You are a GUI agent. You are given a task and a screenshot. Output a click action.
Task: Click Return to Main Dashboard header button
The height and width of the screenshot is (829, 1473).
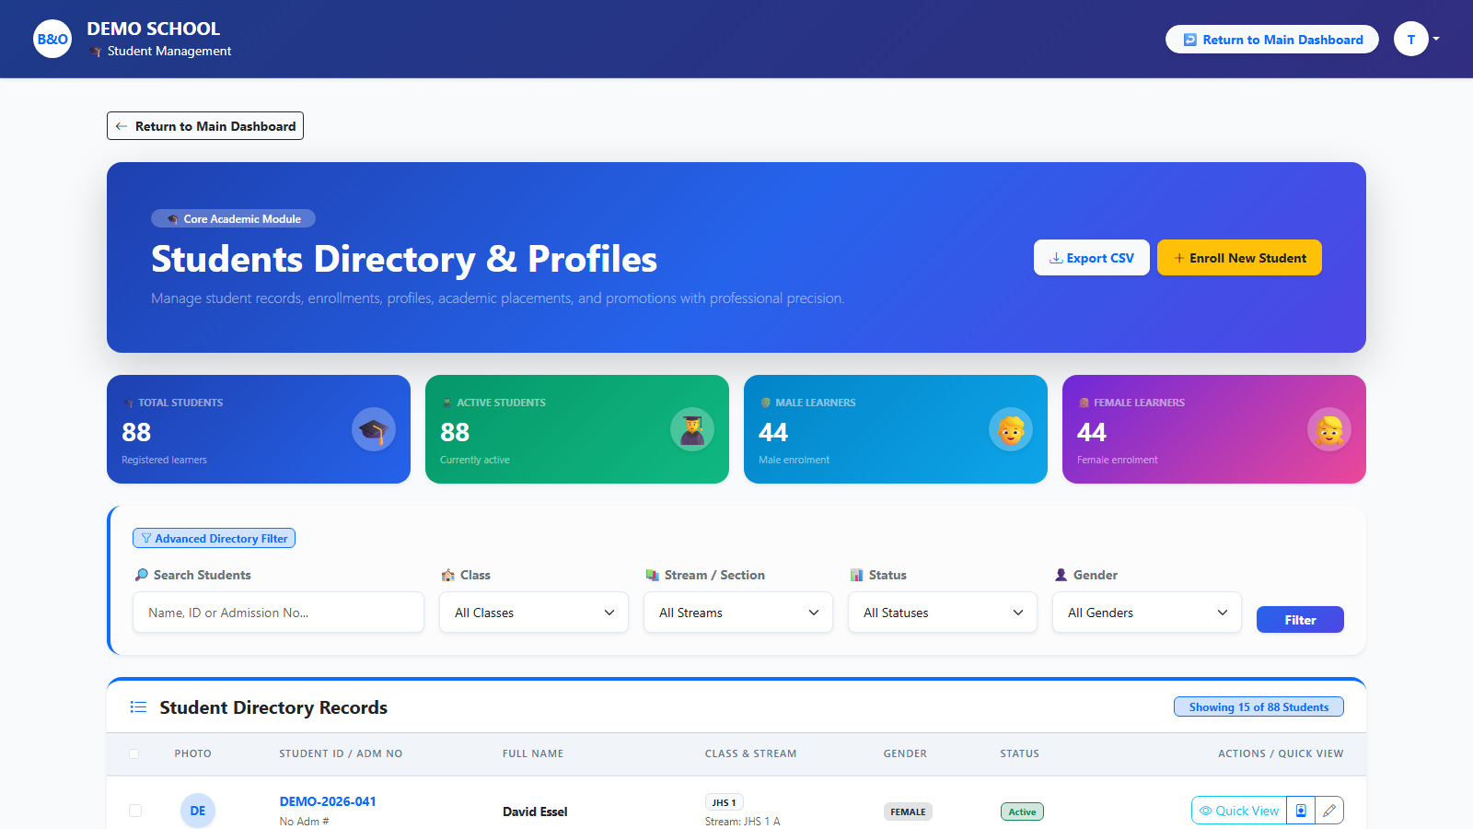click(x=1272, y=40)
